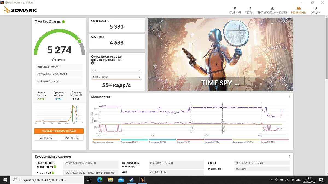The width and height of the screenshot is (328, 184).
Task: Click the Время value 2020-12-23 11:31
Action: (262, 163)
